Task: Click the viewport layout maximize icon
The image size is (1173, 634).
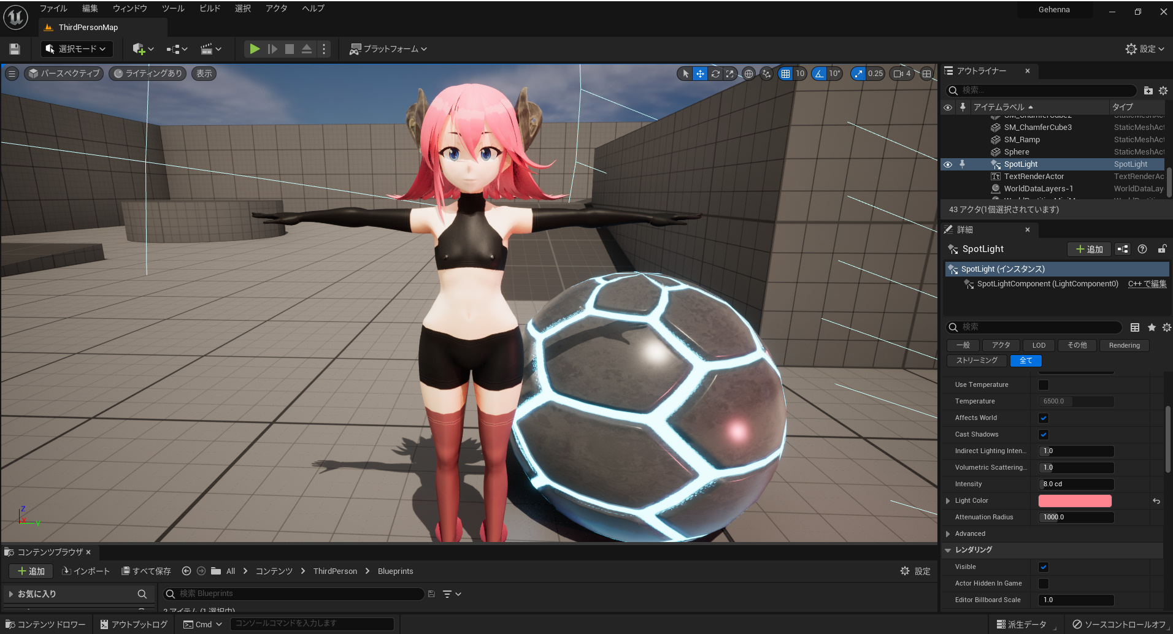Action: 926,74
